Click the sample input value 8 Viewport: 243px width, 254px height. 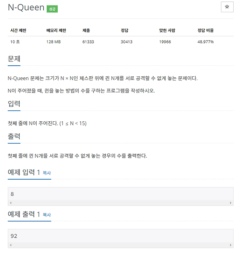click(x=12, y=194)
